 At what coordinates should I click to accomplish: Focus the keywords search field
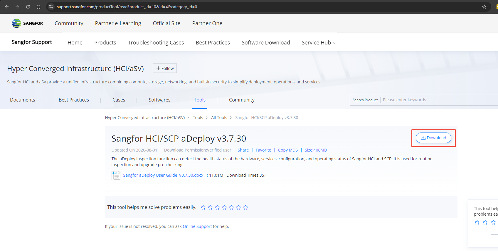tap(439, 100)
